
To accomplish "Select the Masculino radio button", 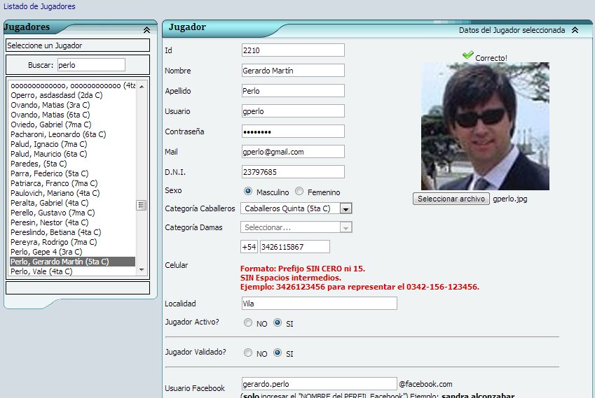I will click(x=248, y=192).
